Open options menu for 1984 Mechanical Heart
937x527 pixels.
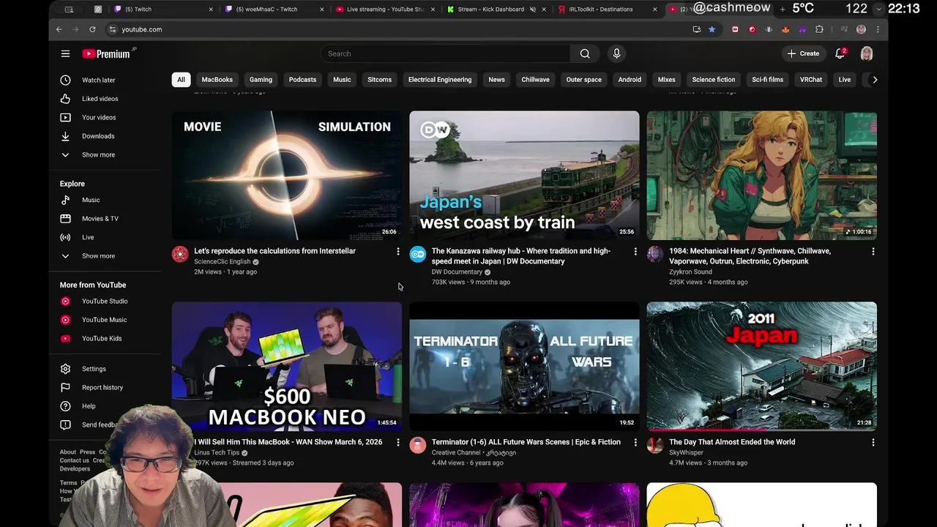click(873, 252)
